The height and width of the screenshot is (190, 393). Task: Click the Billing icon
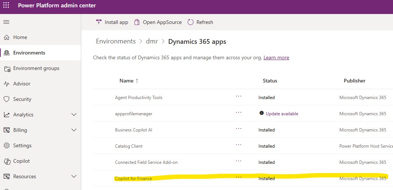point(7,130)
